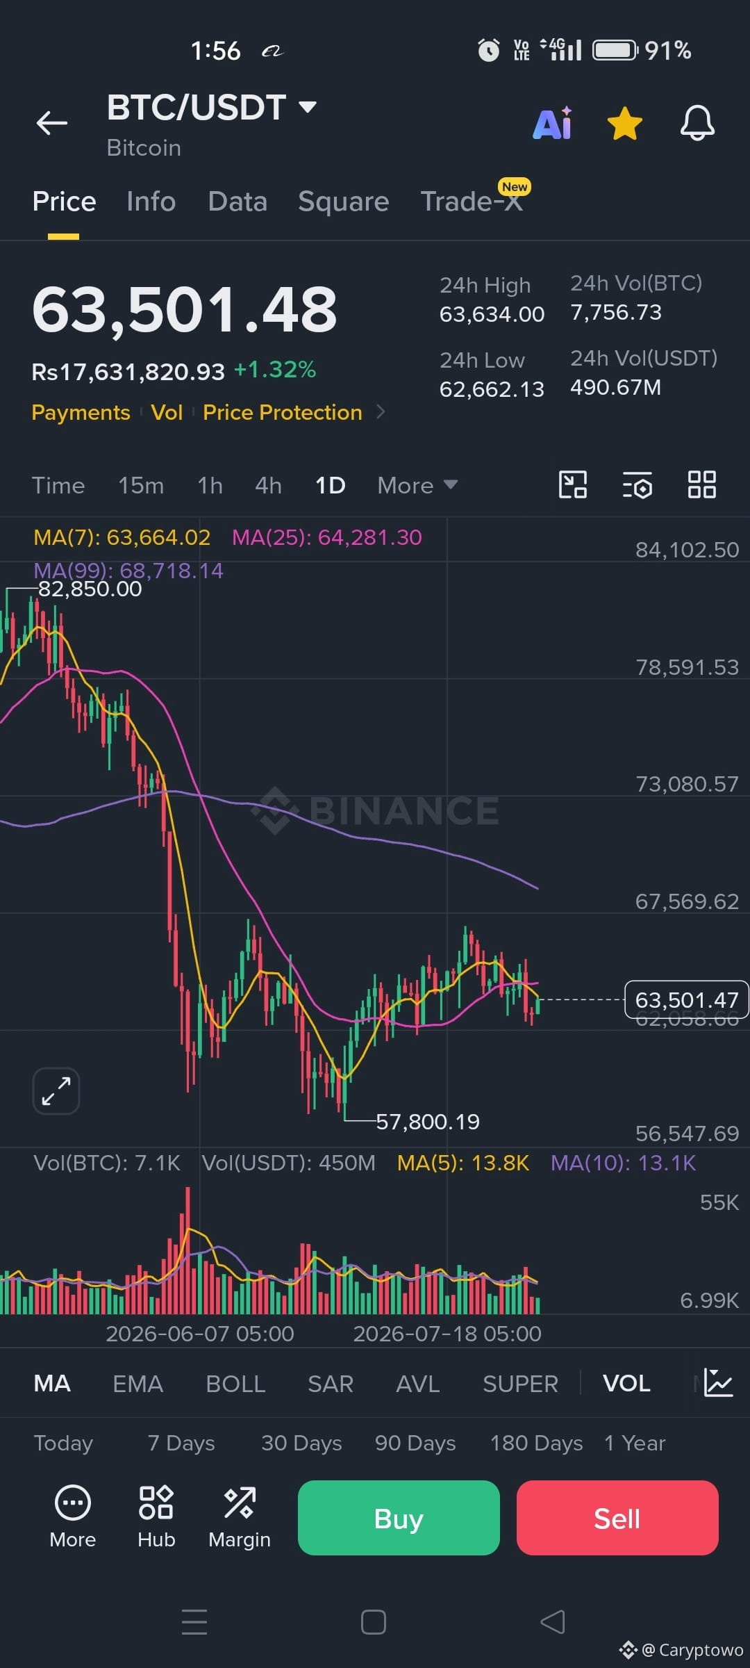Open the Price Protection link
Image resolution: width=750 pixels, height=1668 pixels.
[283, 412]
